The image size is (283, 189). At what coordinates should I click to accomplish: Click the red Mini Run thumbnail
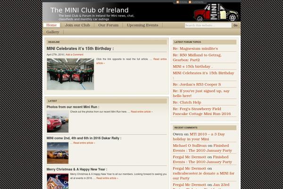click(x=58, y=121)
